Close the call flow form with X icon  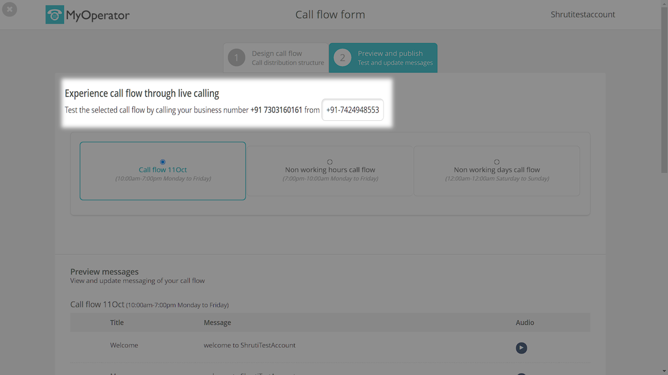pos(9,9)
